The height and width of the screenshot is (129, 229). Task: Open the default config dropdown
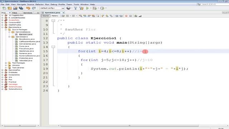coord(52,8)
